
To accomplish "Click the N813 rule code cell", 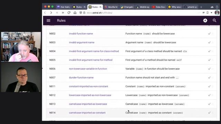I will click(52, 104).
